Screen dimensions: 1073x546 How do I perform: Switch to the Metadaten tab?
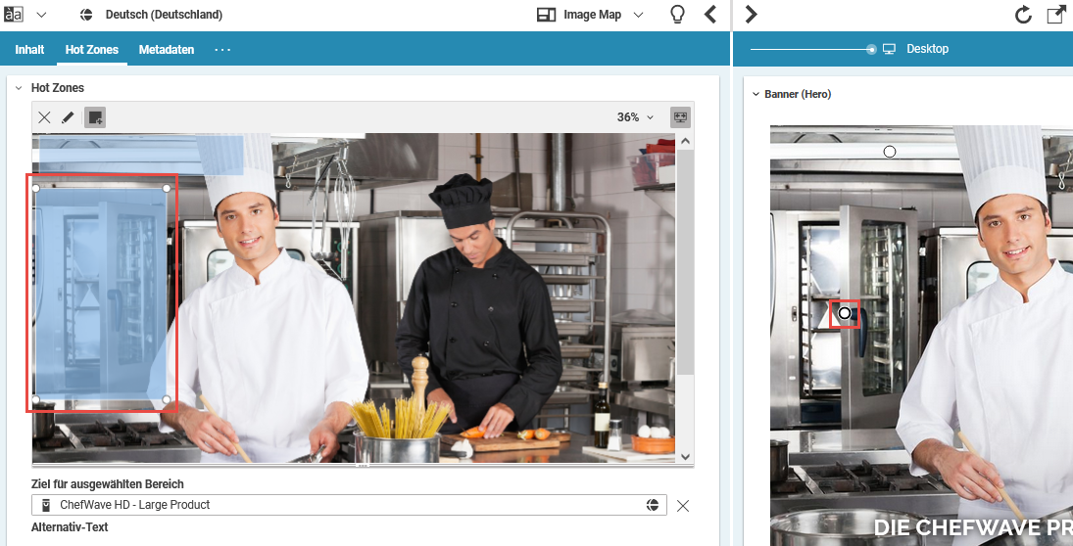pos(167,50)
